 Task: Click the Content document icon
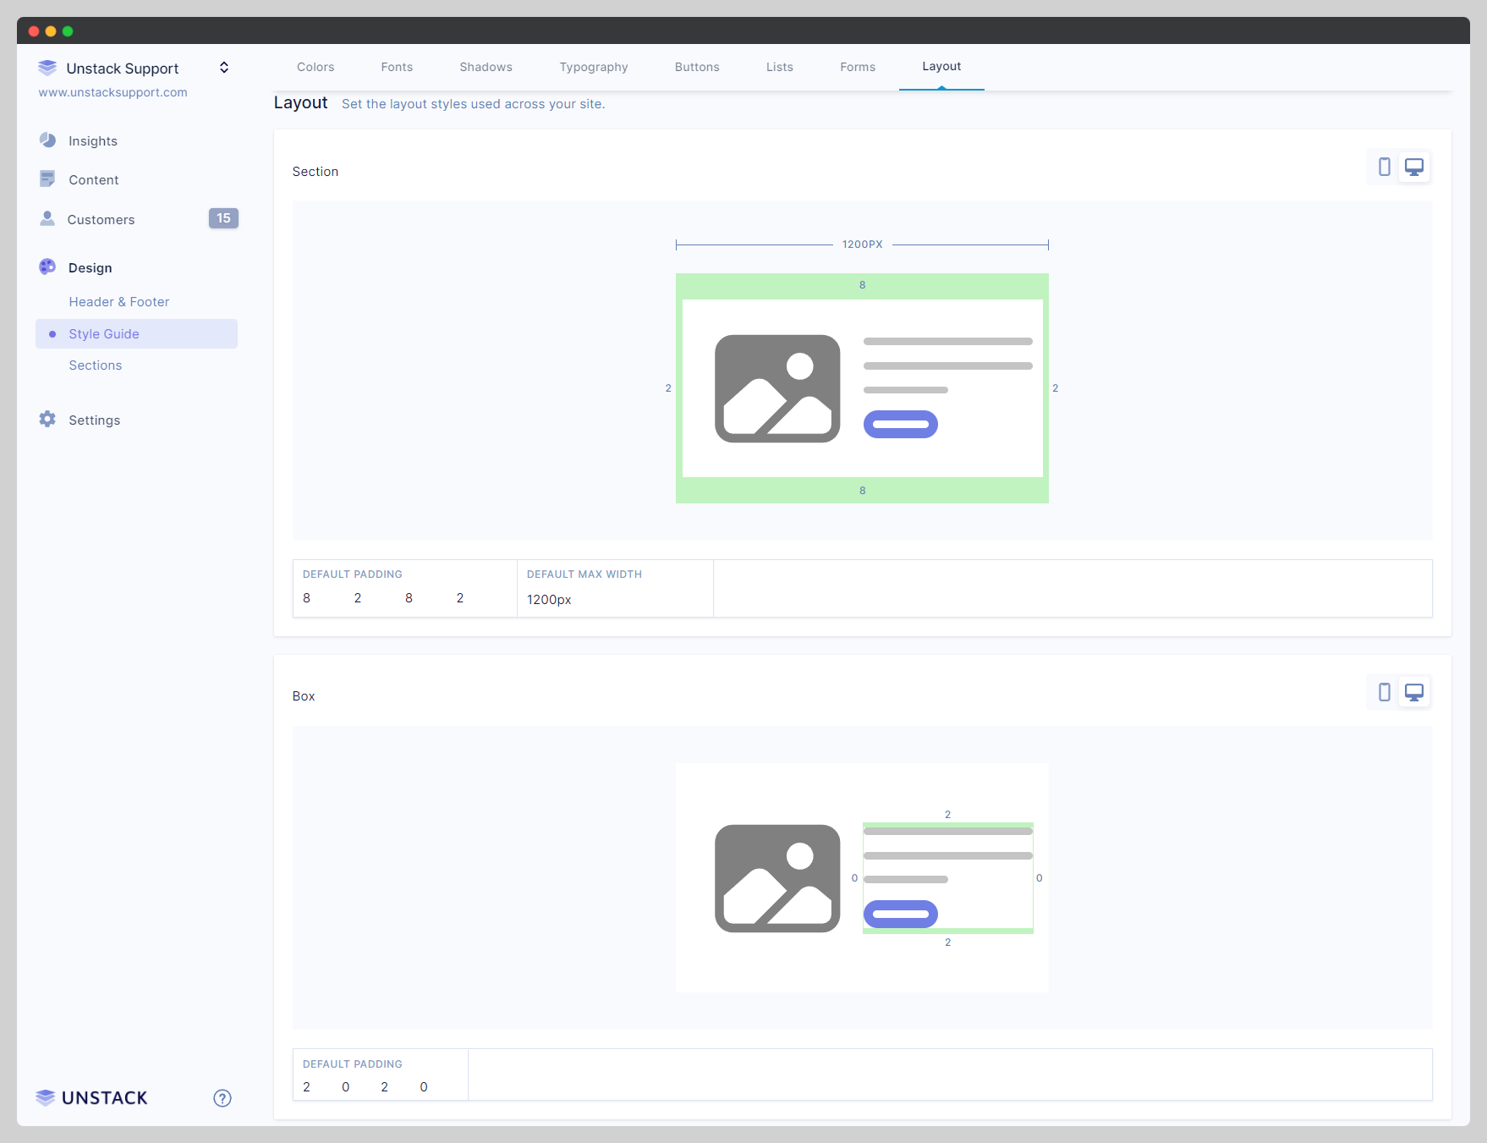click(x=47, y=179)
